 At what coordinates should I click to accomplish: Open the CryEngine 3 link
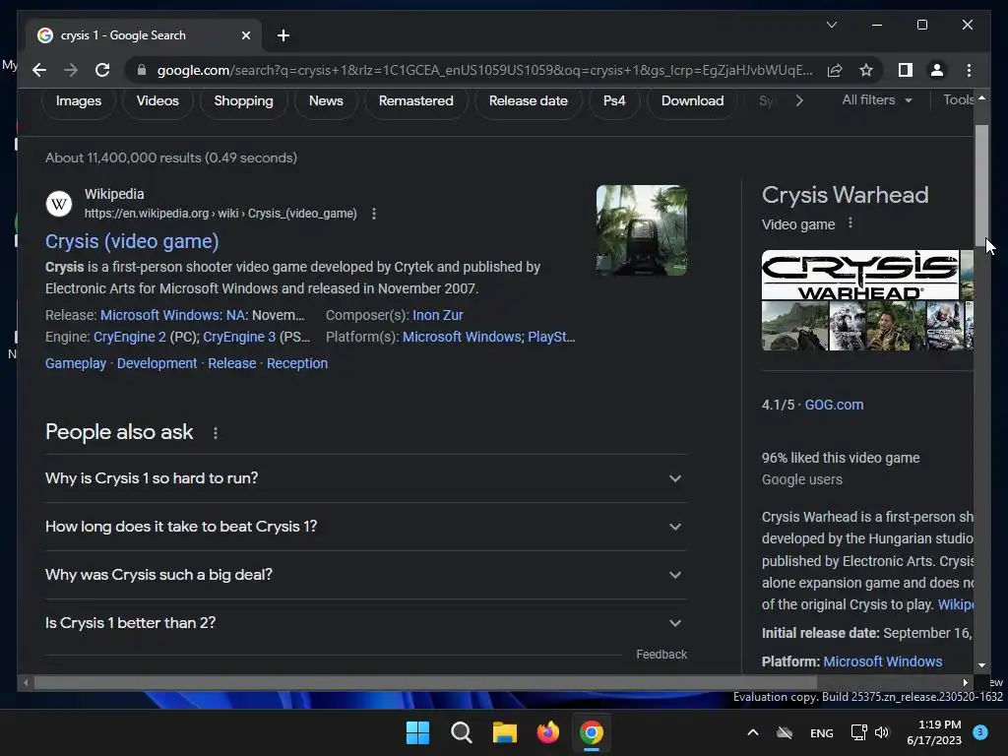(239, 337)
